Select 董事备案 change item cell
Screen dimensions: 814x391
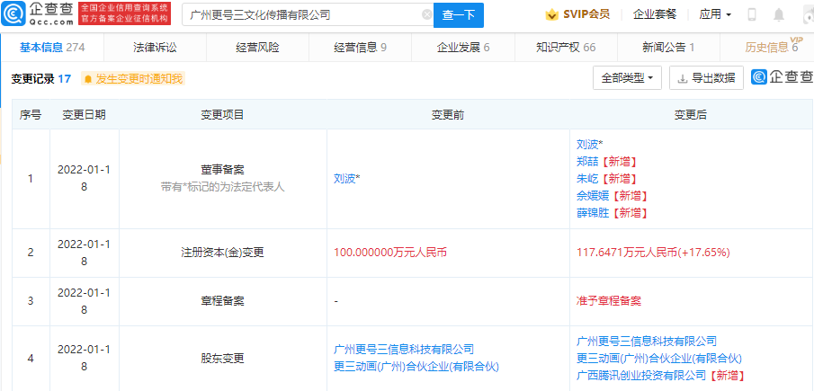click(223, 178)
